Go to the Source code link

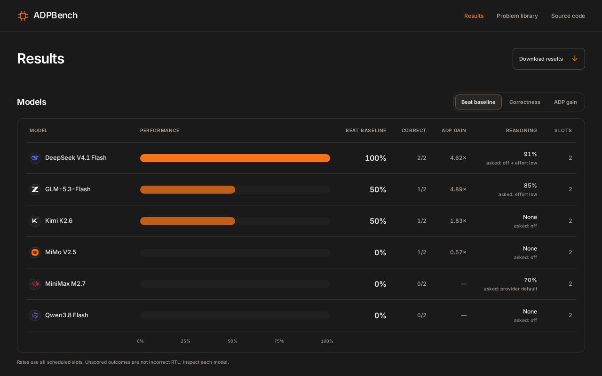[568, 16]
